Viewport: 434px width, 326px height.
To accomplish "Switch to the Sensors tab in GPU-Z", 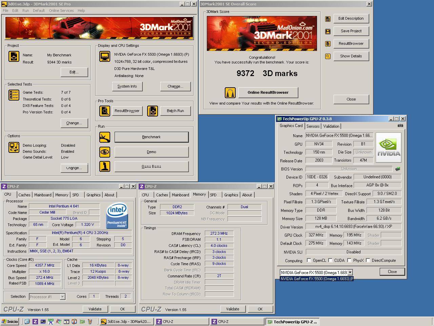I will (x=313, y=126).
